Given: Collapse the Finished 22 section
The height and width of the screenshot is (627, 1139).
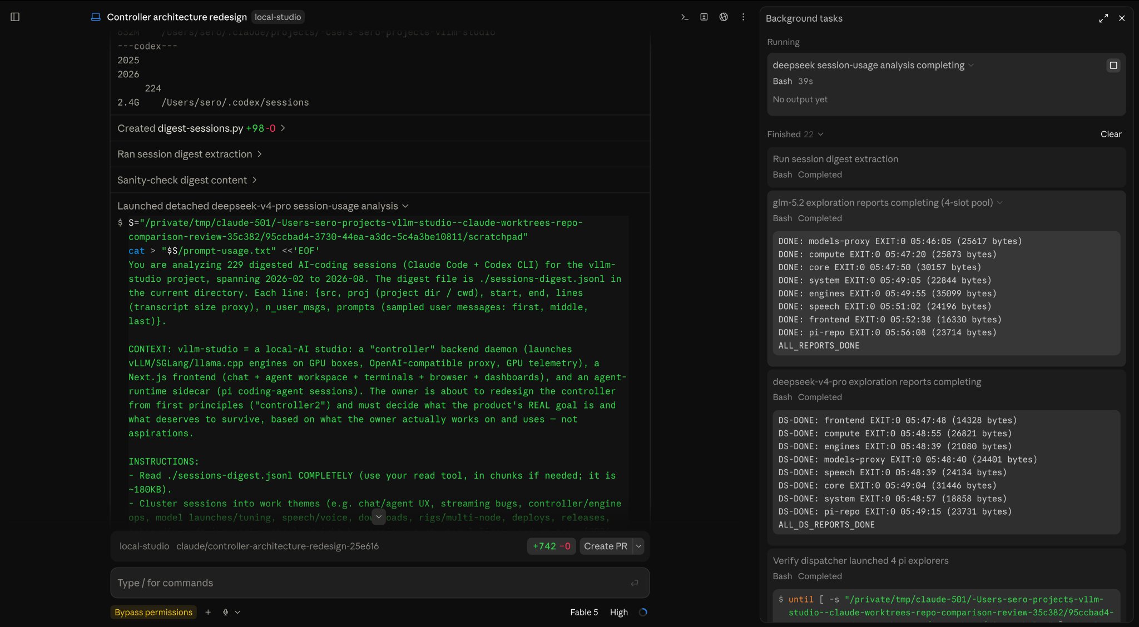Looking at the screenshot, I should [795, 134].
